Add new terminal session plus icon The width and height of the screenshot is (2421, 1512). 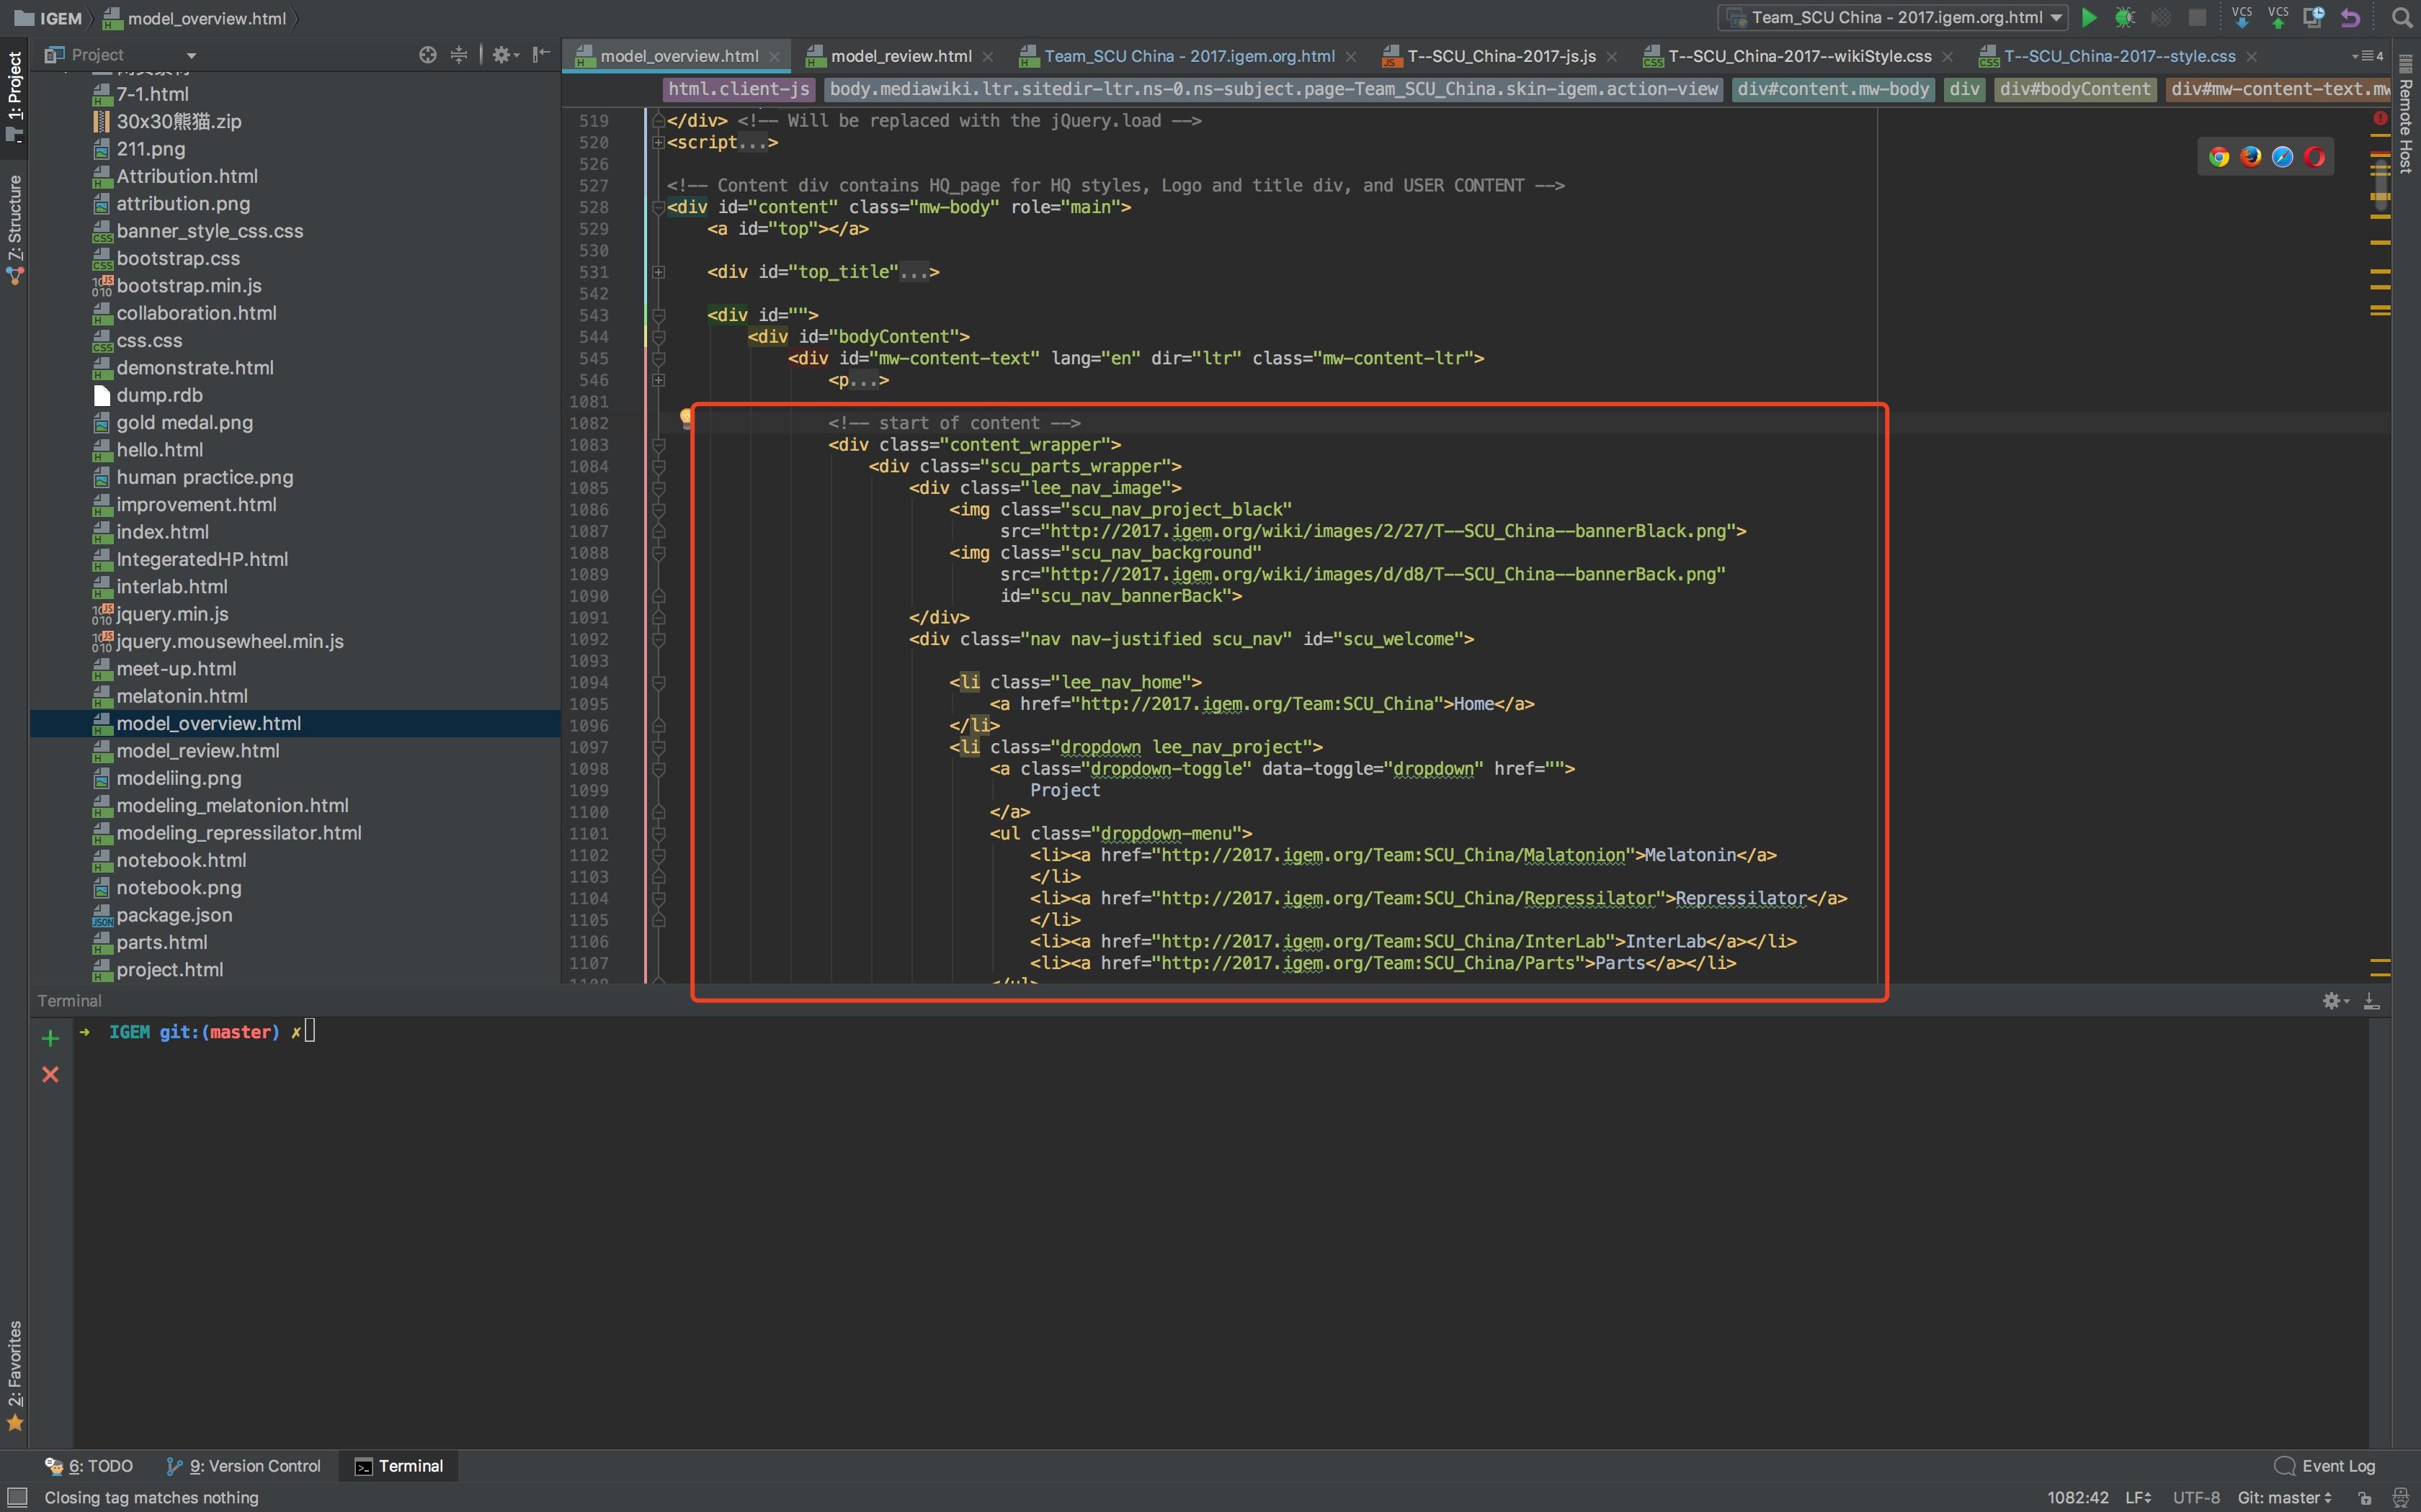[50, 1038]
